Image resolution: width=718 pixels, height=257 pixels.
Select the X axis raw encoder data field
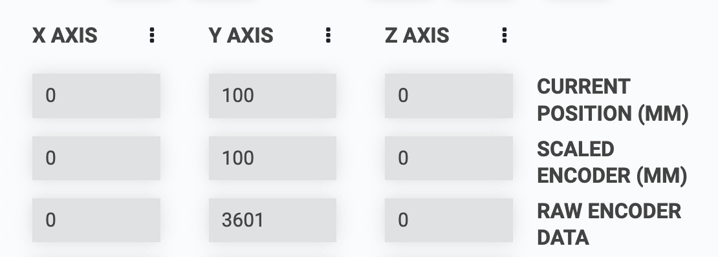coord(96,220)
